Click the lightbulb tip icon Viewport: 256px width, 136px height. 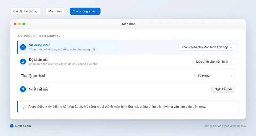(24, 107)
